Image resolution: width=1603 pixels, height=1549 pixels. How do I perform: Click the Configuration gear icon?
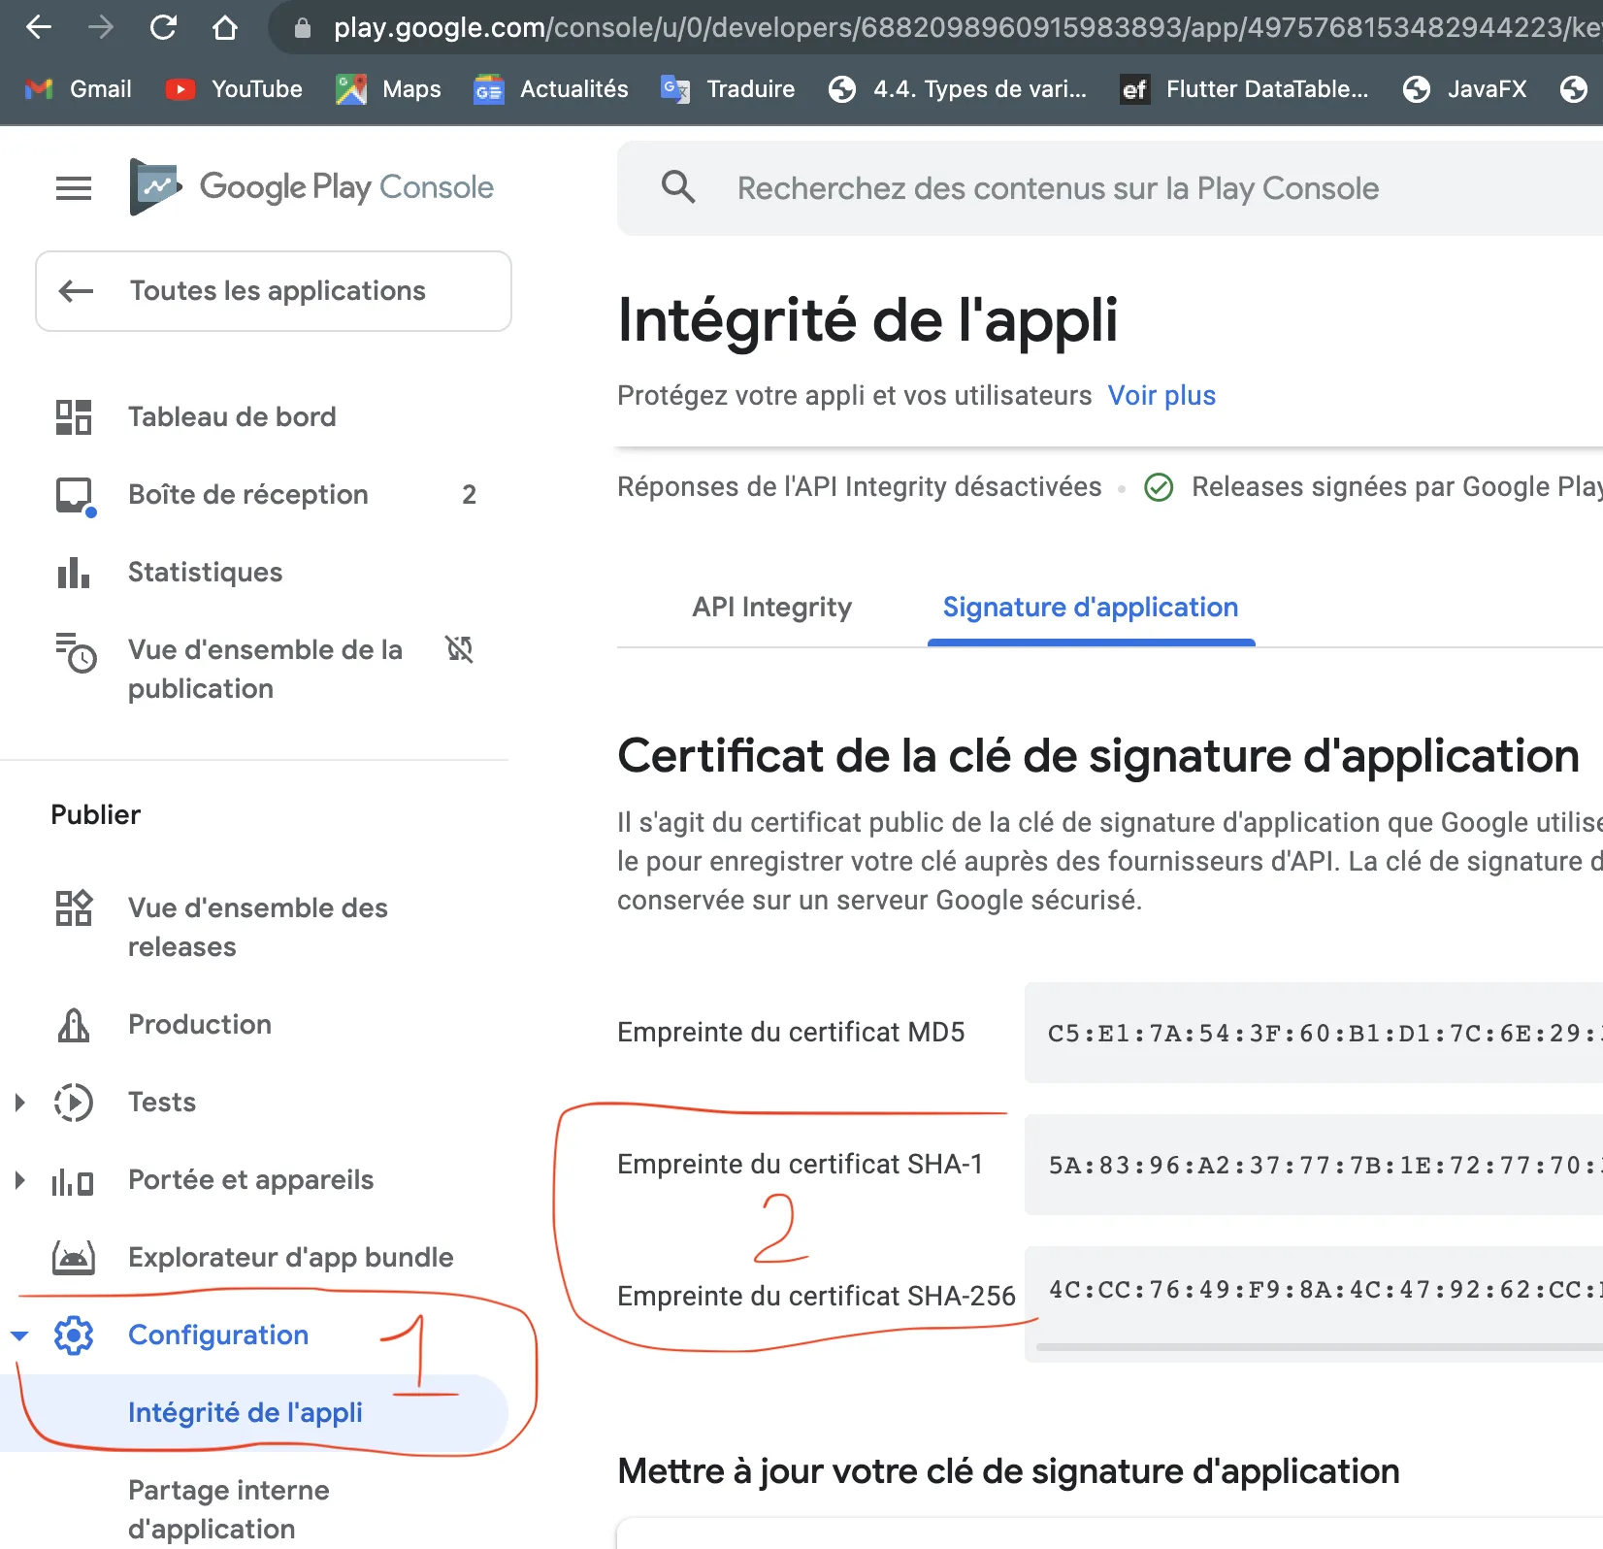point(74,1335)
